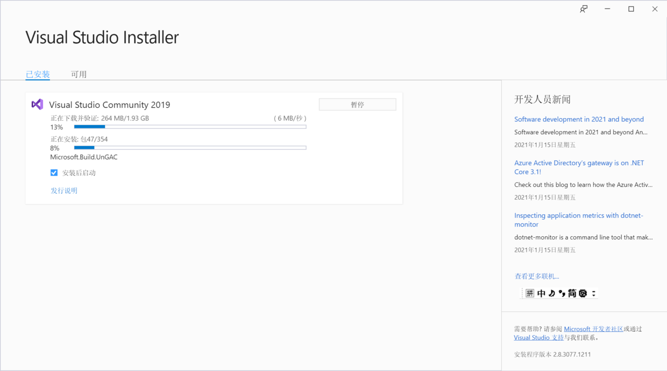The image size is (667, 371).
Task: Open the Azure Active Directory gateway article
Action: point(579,168)
